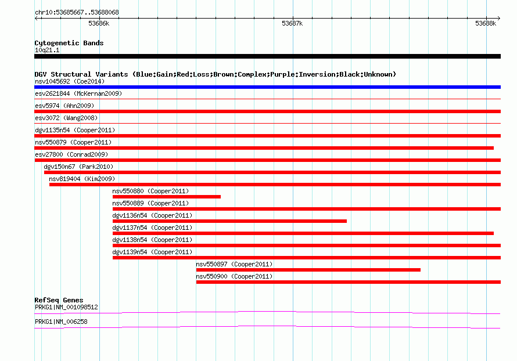
Task: Click the short red nsv550880 bar
Action: (167, 197)
